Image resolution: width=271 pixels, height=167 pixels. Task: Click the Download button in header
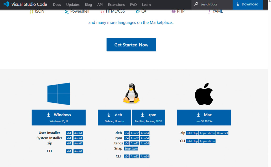(x=248, y=4)
